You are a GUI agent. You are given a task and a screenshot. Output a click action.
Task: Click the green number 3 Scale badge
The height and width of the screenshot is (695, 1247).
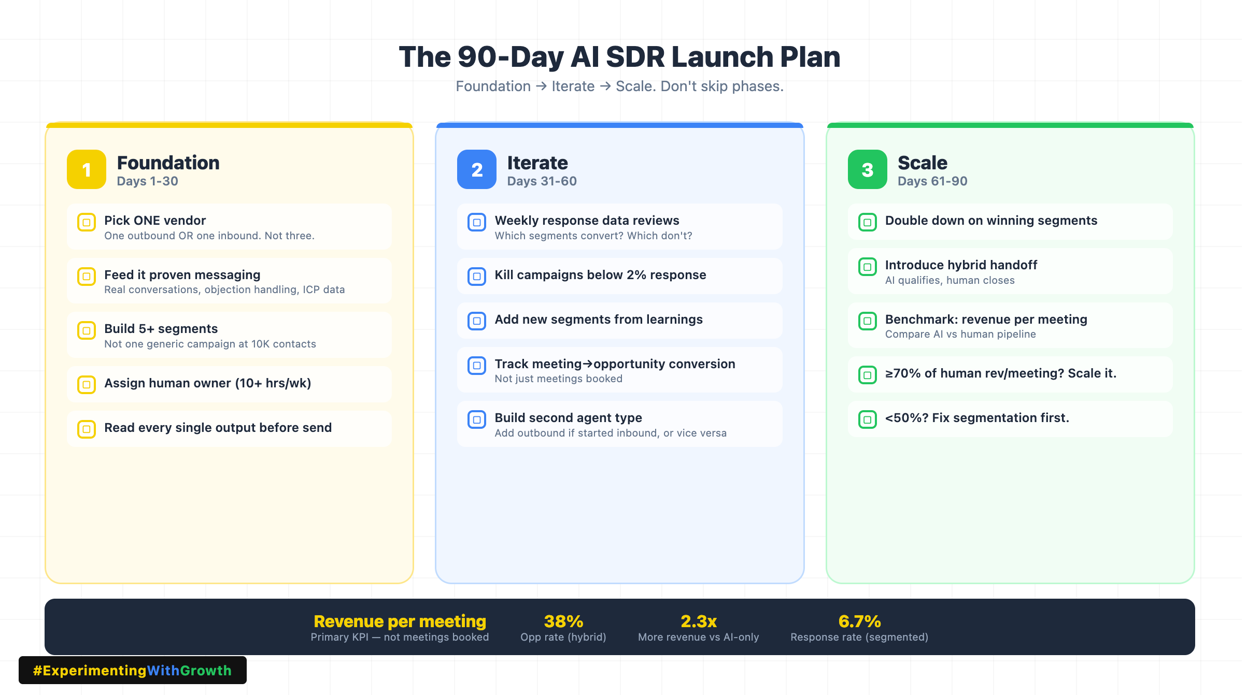click(867, 169)
